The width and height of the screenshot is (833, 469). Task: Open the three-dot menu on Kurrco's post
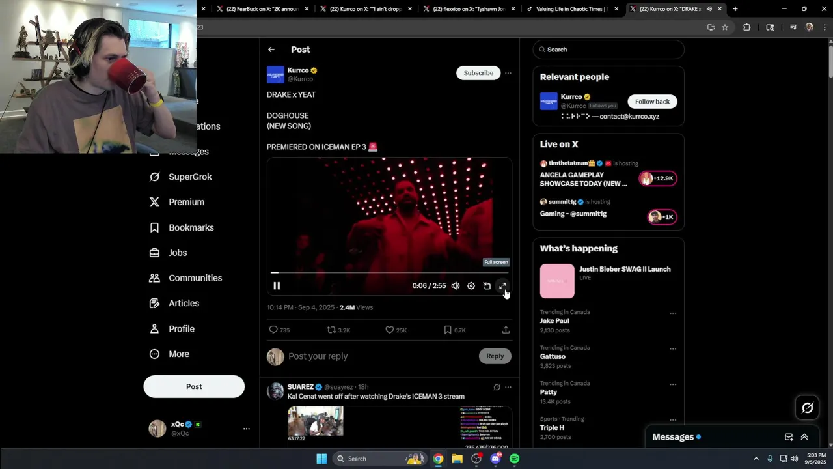coord(508,73)
